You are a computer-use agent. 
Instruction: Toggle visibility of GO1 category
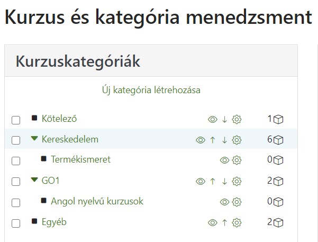[201, 181]
